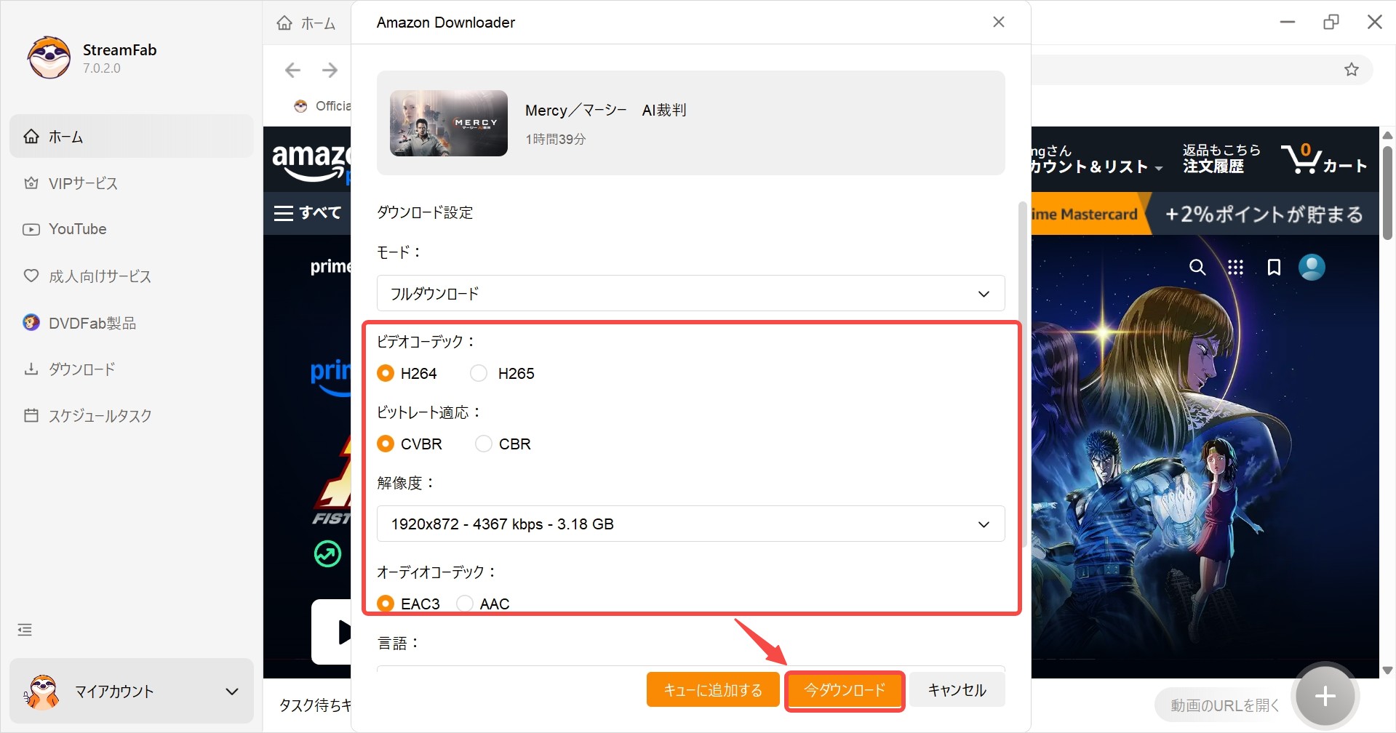Click the Mercy movie thumbnail
The width and height of the screenshot is (1396, 733).
(449, 123)
